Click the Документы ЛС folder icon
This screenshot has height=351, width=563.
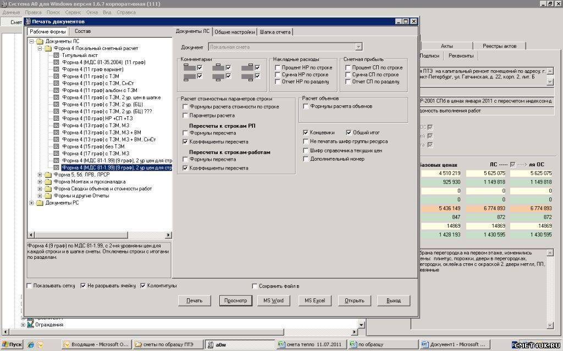tap(40, 41)
